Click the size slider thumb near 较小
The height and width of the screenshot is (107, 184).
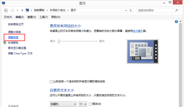click(x=59, y=42)
